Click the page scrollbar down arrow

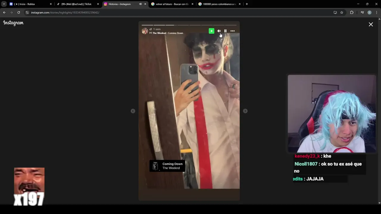click(379, 203)
